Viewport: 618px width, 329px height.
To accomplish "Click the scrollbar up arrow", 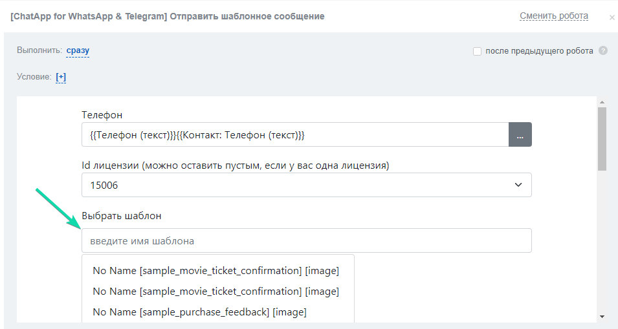I will [x=602, y=102].
